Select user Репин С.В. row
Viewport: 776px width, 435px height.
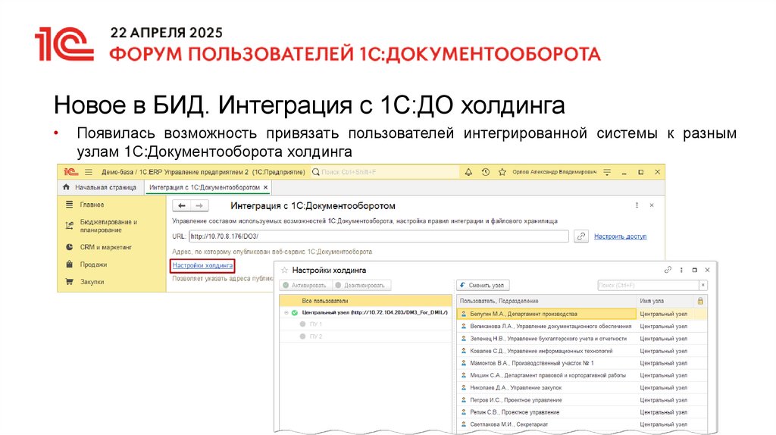pyautogui.click(x=582, y=412)
